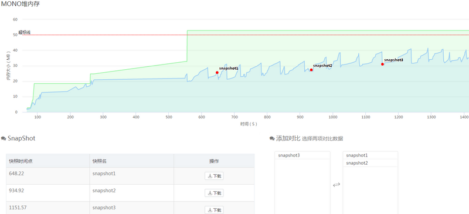This screenshot has width=469, height=214.
Task: Click the snapshot3 red marker on chart
Action: pyautogui.click(x=382, y=64)
